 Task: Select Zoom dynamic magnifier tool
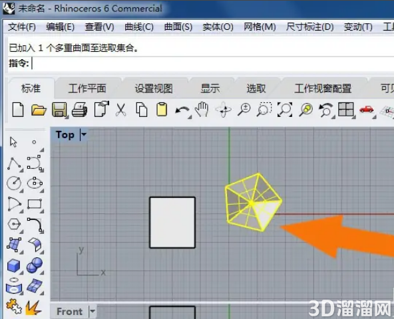[244, 110]
